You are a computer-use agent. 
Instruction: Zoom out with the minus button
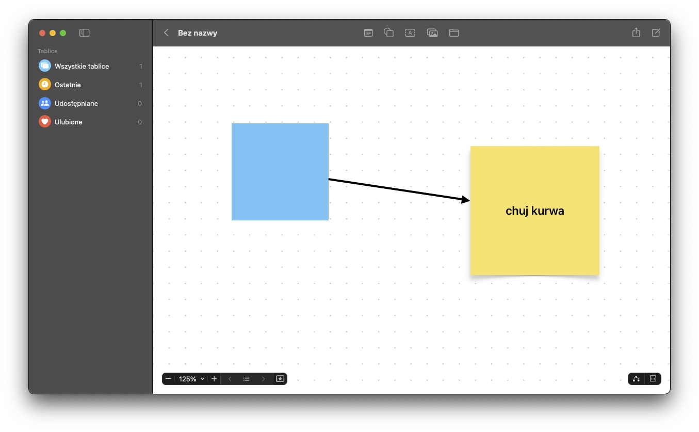click(x=168, y=379)
